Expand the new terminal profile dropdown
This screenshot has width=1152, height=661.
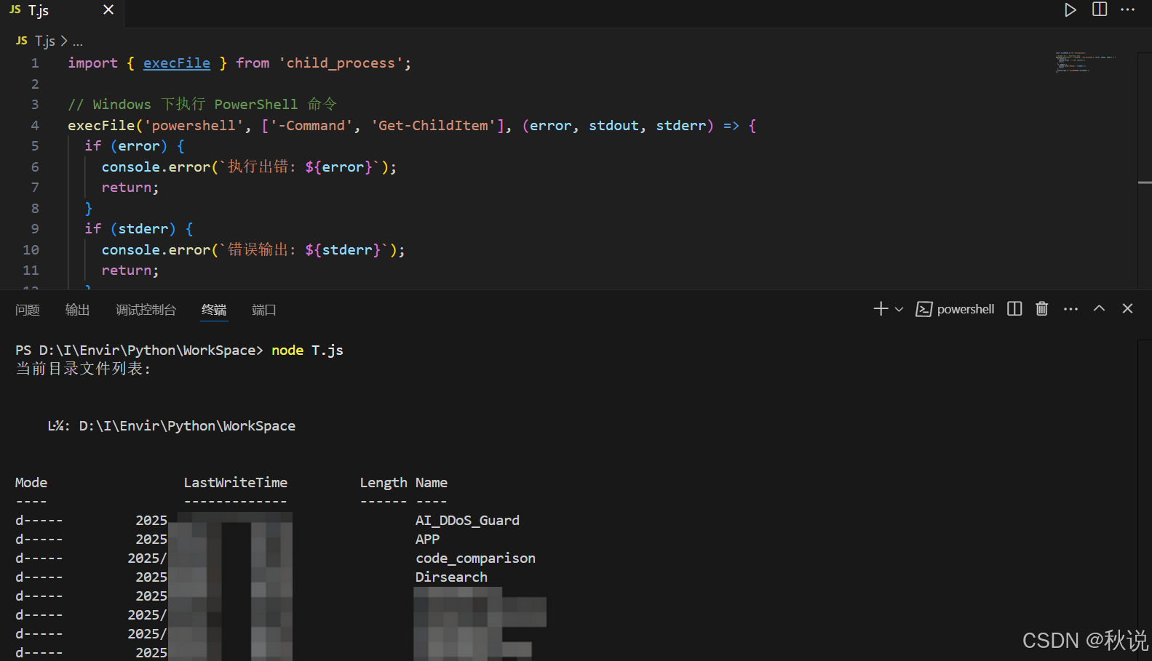pos(899,309)
